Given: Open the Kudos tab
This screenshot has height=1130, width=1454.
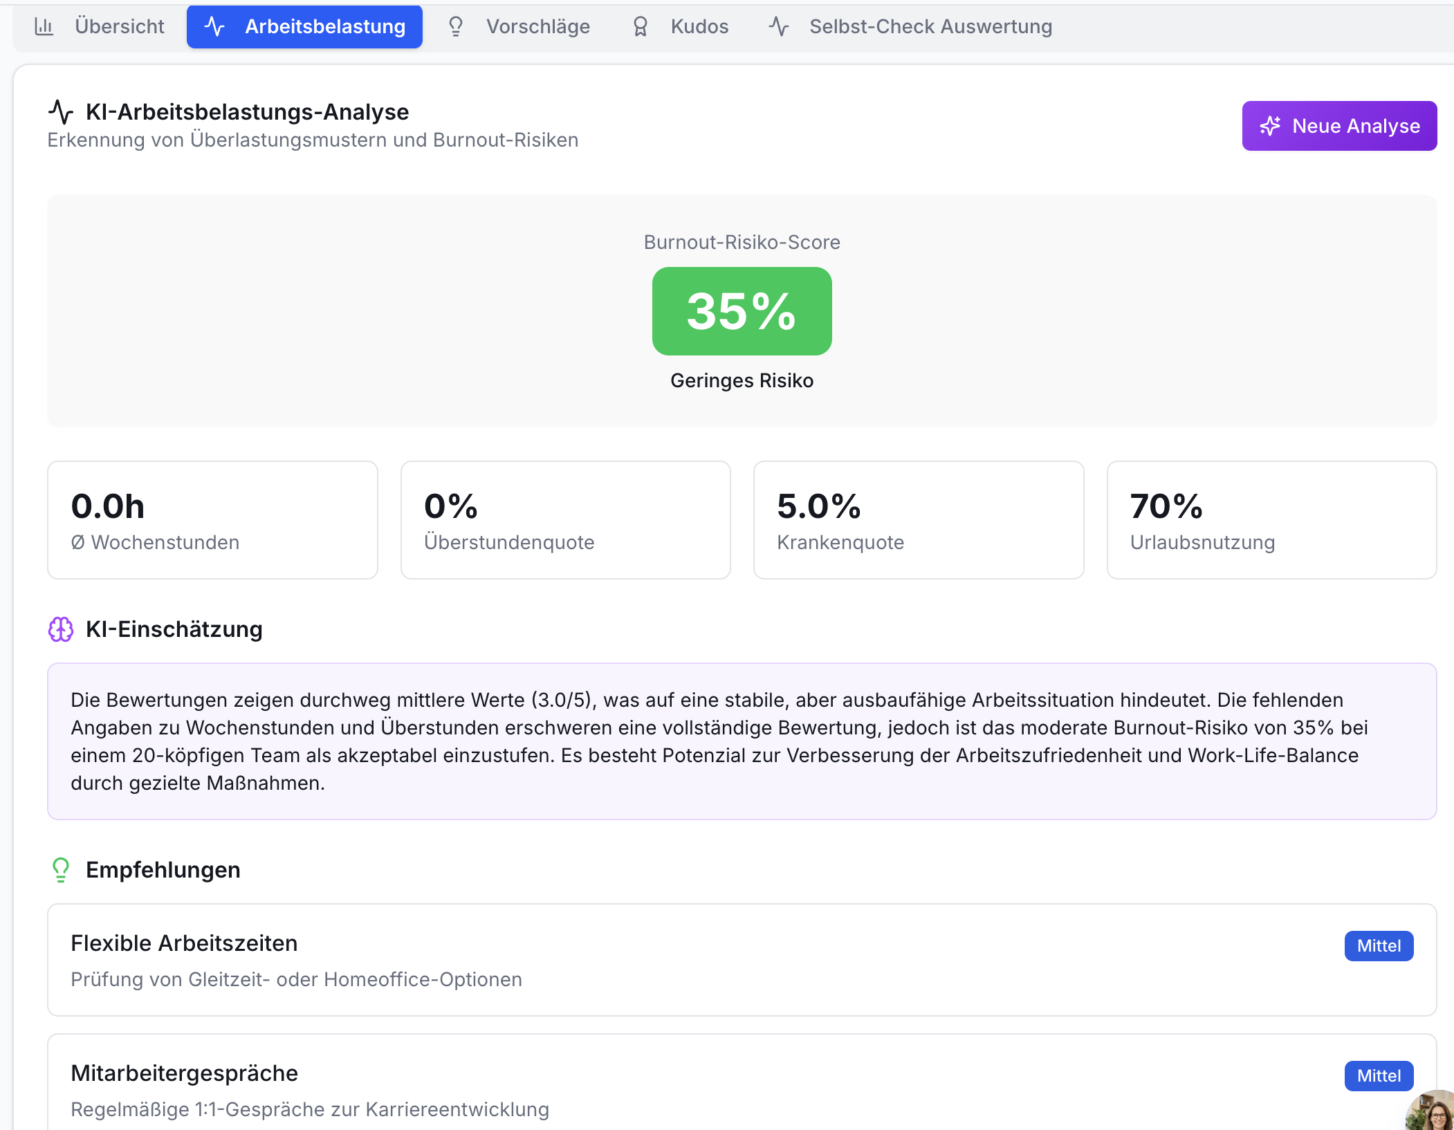Looking at the screenshot, I should point(681,26).
